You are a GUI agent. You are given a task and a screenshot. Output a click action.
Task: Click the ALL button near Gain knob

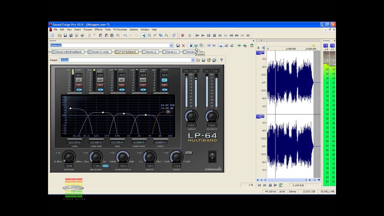point(188,153)
